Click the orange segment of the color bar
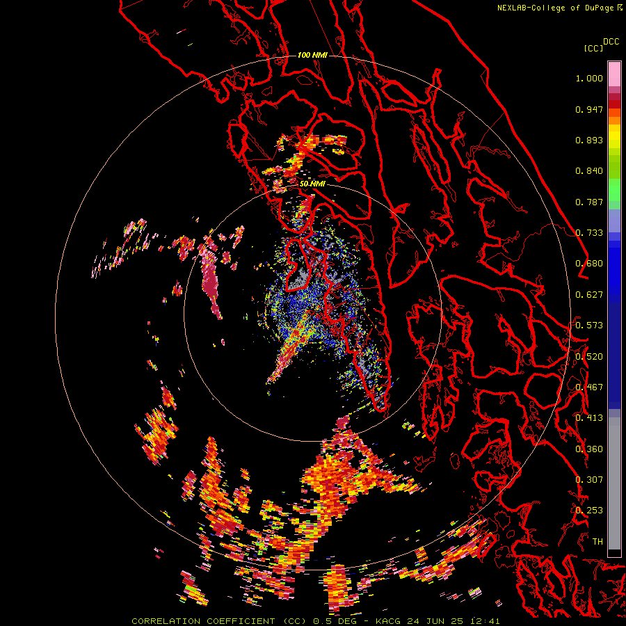626x626 pixels. (x=614, y=120)
